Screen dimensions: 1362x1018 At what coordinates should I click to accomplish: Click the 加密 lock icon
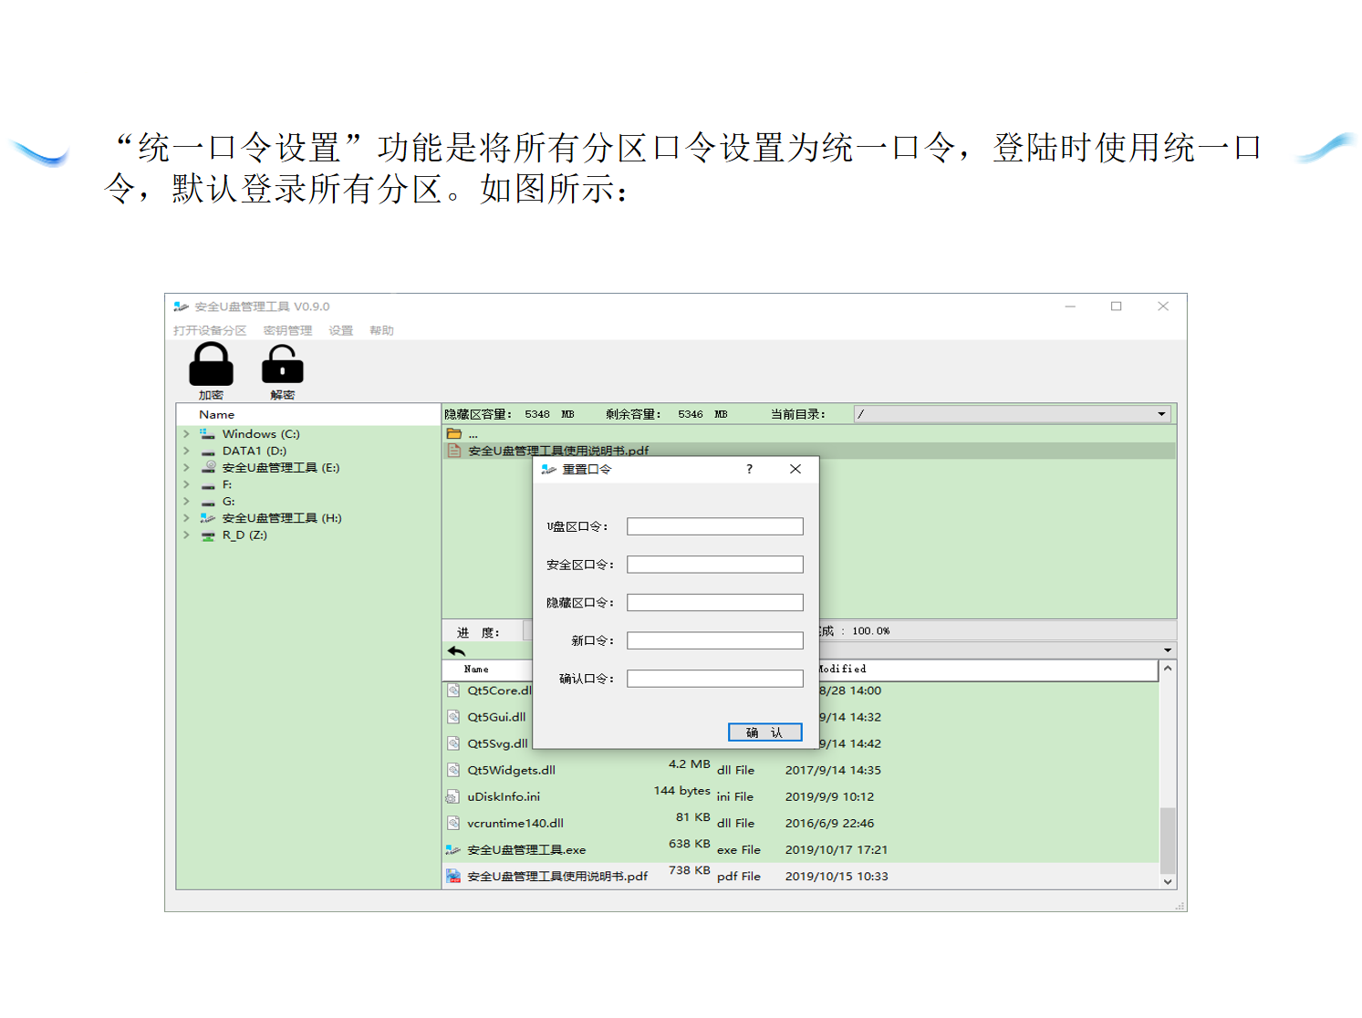pyautogui.click(x=211, y=366)
